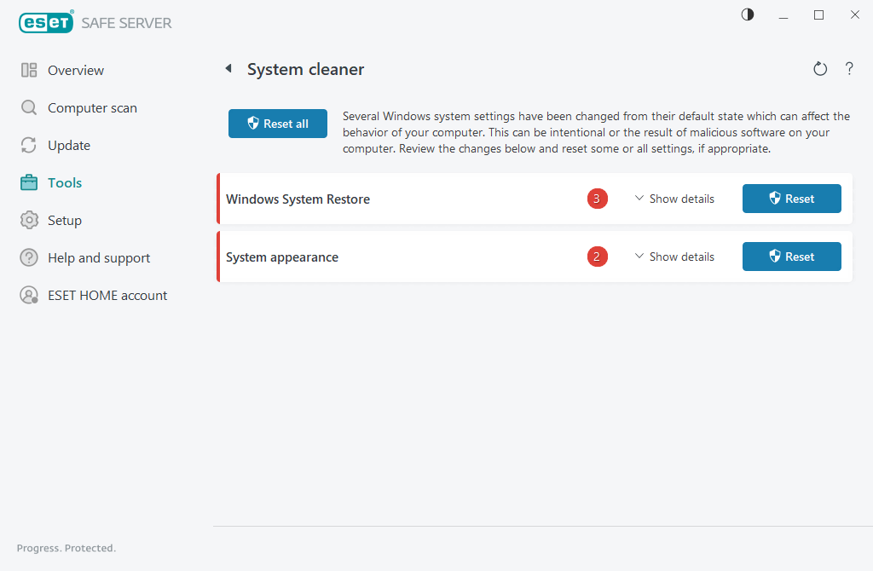Toggle the contrast theme icon
This screenshot has width=873, height=571.
pyautogui.click(x=748, y=14)
